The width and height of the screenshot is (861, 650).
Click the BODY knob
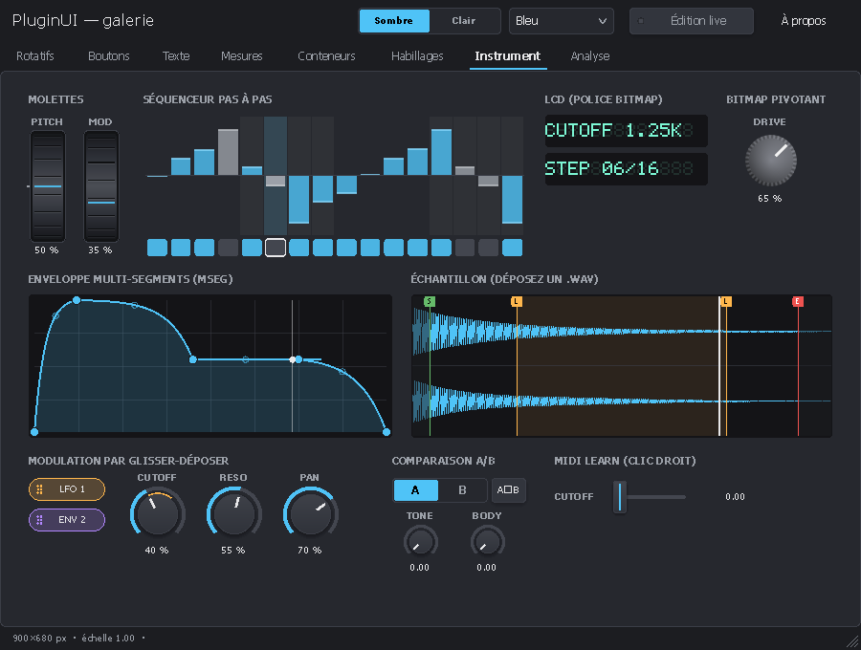click(x=487, y=542)
